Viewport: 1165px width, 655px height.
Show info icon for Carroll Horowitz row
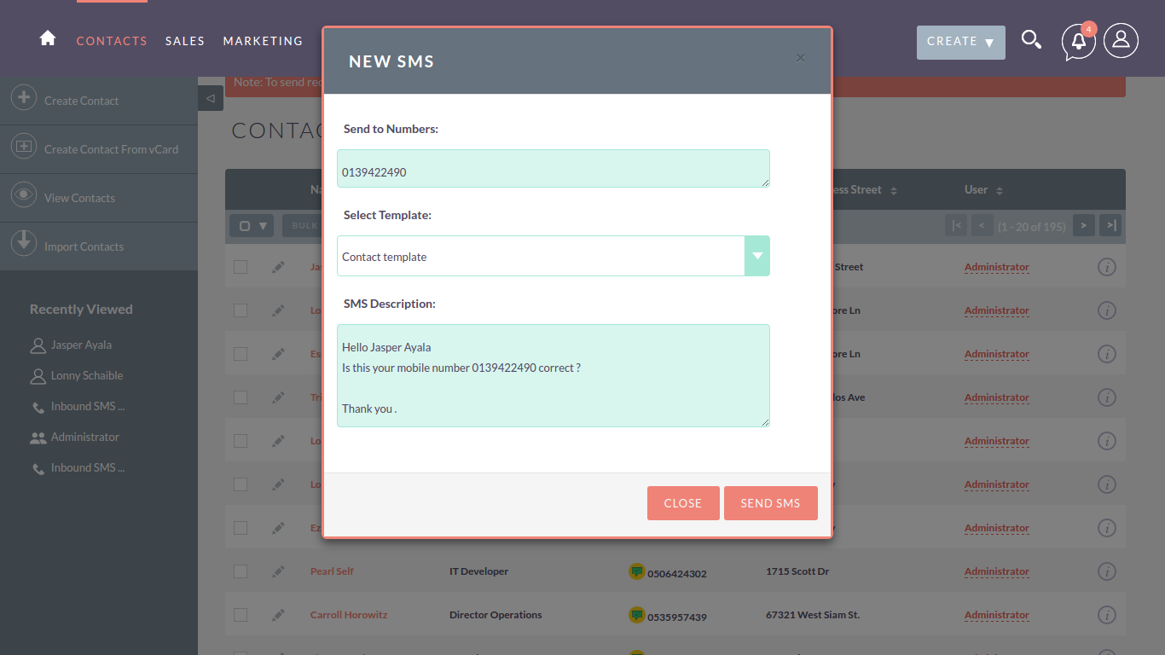click(x=1107, y=615)
